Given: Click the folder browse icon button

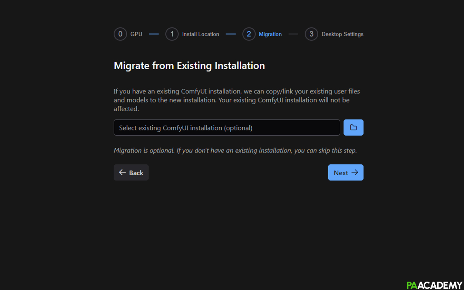Looking at the screenshot, I should 353,128.
